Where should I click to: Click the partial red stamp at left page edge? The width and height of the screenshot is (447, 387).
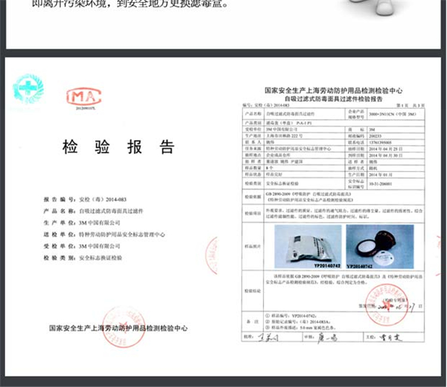click(212, 248)
